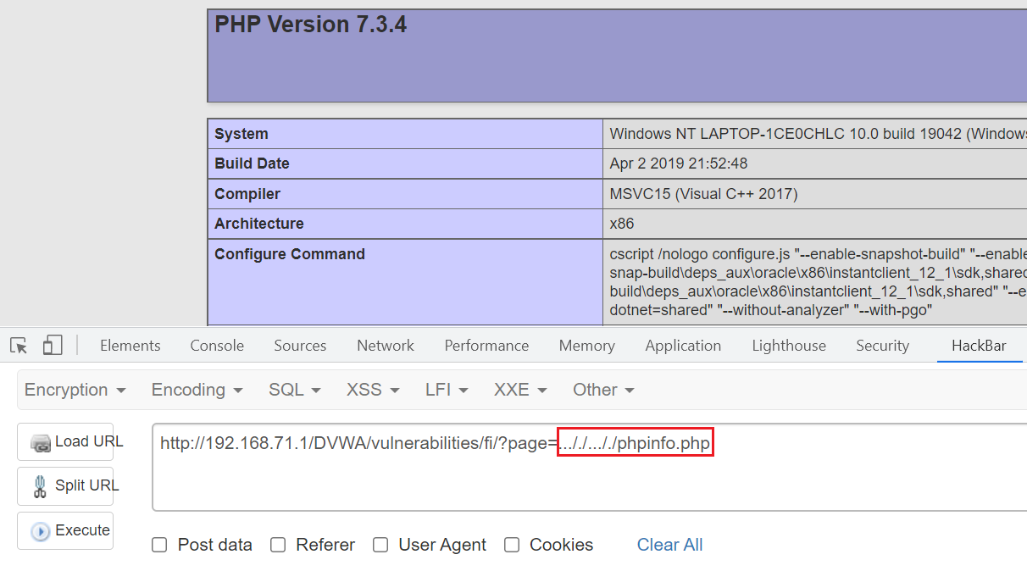Open the LFI payload dropdown
This screenshot has width=1027, height=571.
coord(446,390)
